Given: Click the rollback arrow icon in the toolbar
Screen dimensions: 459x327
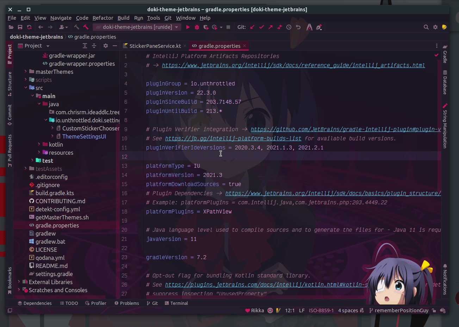Looking at the screenshot, I should pos(298,27).
